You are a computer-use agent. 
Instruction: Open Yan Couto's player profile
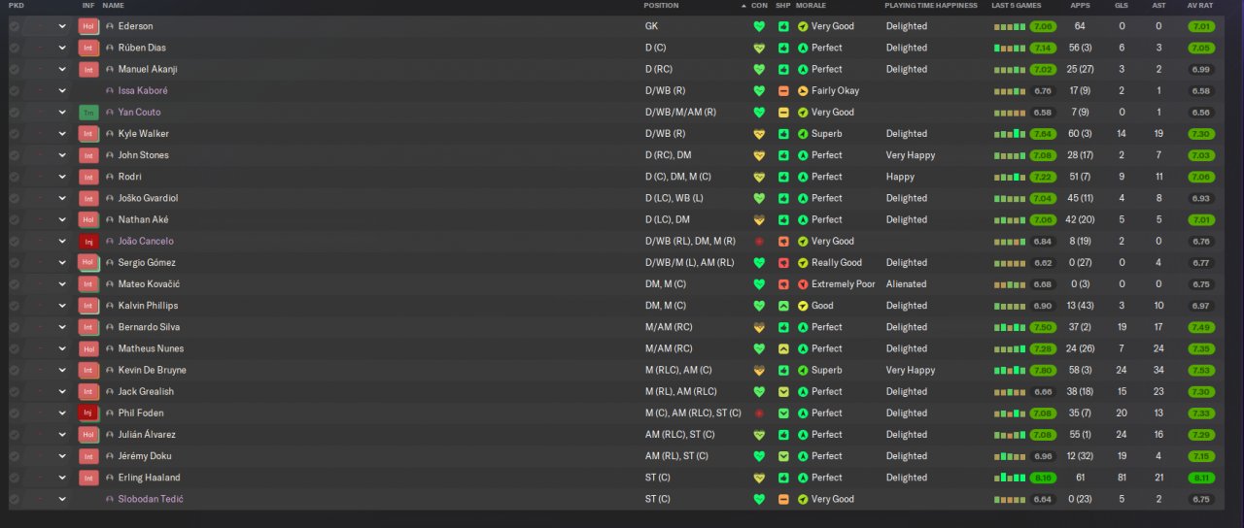[x=138, y=113]
